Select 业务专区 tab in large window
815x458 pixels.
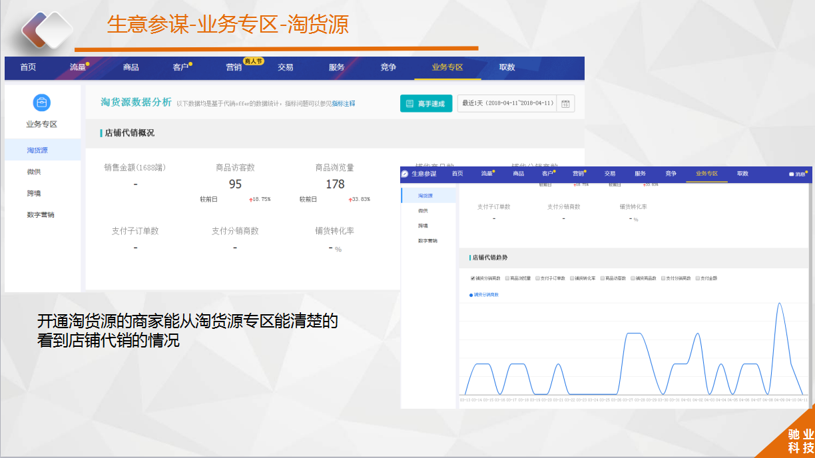coord(447,67)
